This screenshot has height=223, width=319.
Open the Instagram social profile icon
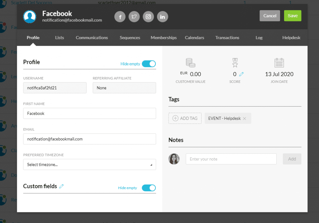148,17
